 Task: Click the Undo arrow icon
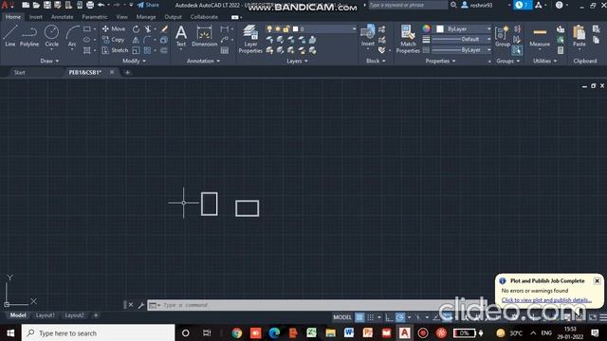pos(101,5)
